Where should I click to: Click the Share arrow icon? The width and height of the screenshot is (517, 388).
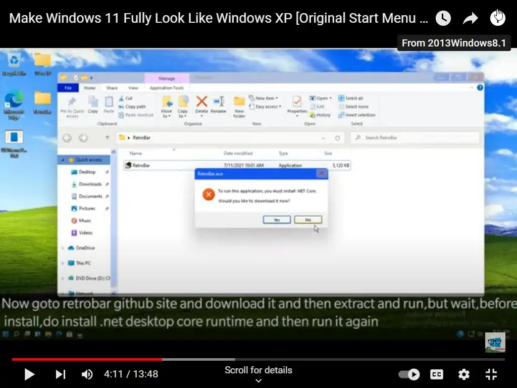(x=470, y=18)
